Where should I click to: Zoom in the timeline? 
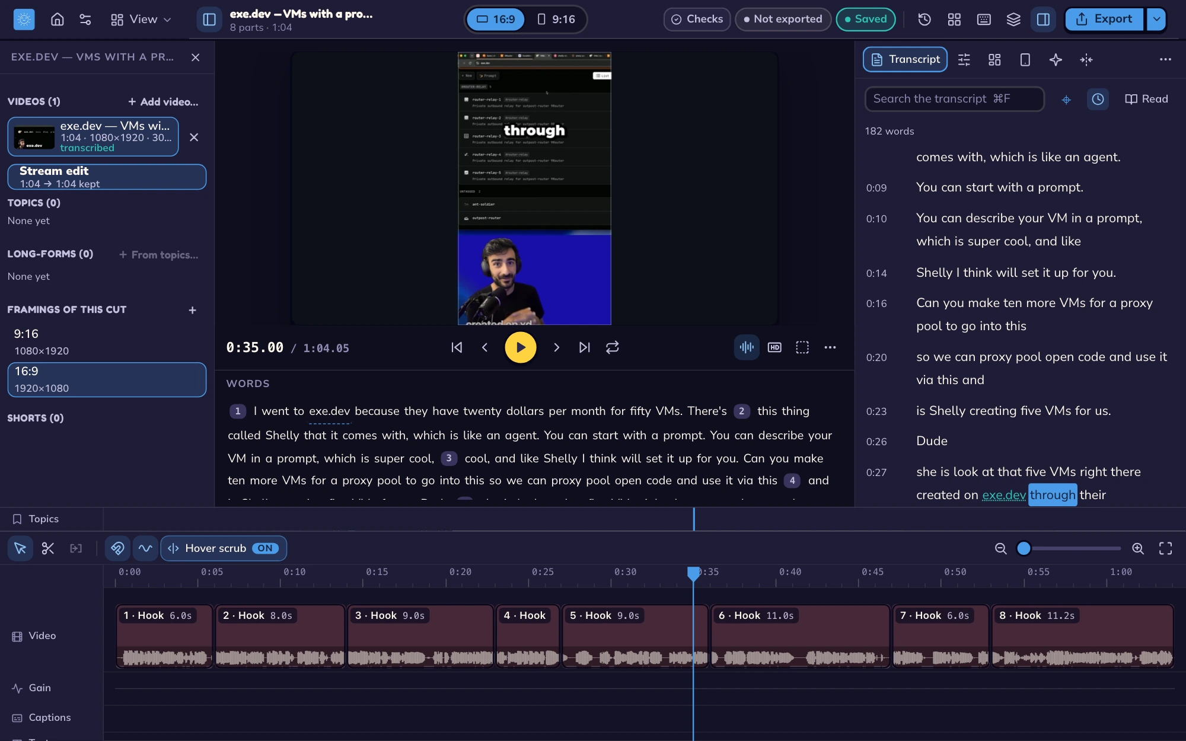[x=1138, y=549]
